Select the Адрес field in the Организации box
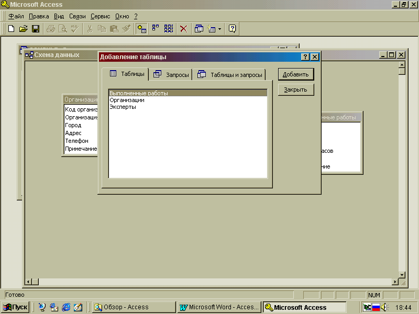The width and height of the screenshot is (419, 314). pos(81,133)
